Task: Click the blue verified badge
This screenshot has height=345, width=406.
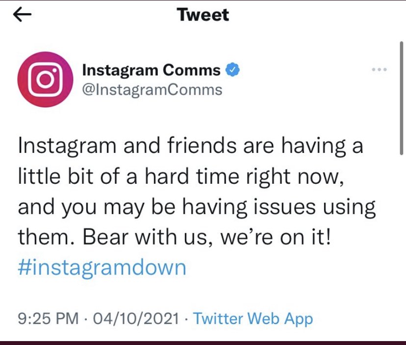Action: [x=231, y=71]
